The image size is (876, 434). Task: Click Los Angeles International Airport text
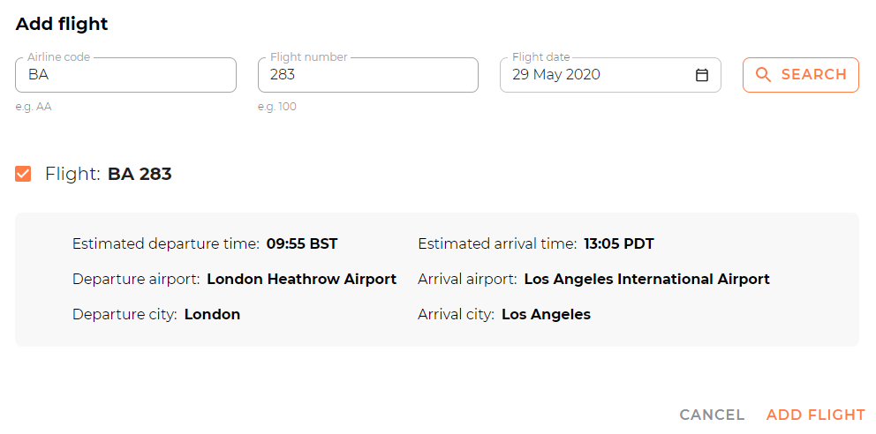647,280
